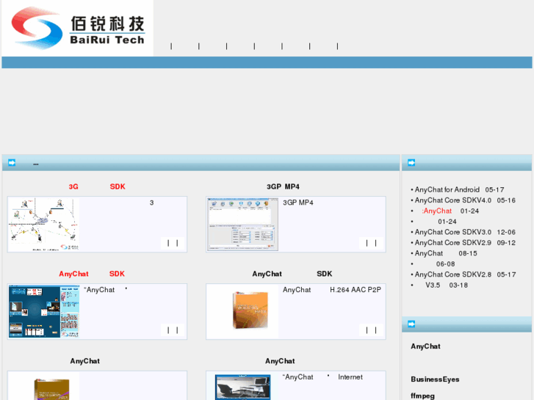Open the 3GP MP4 converter software screenshot thumbnail

243,225
